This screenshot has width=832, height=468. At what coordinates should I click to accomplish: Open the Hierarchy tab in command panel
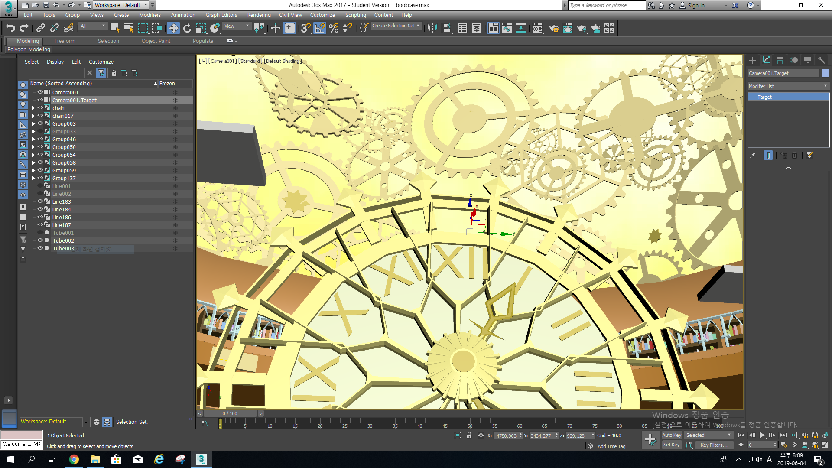(x=780, y=60)
